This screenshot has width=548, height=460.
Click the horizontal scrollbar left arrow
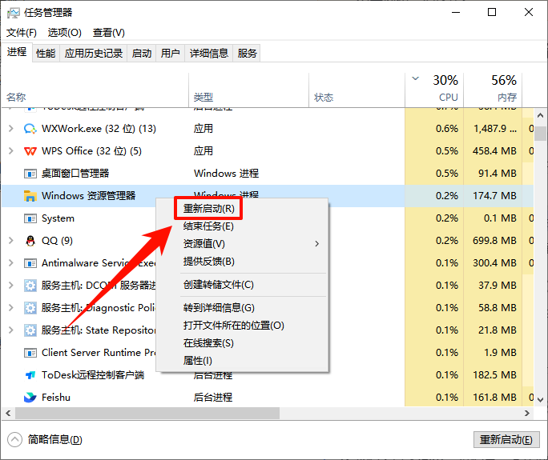point(8,414)
